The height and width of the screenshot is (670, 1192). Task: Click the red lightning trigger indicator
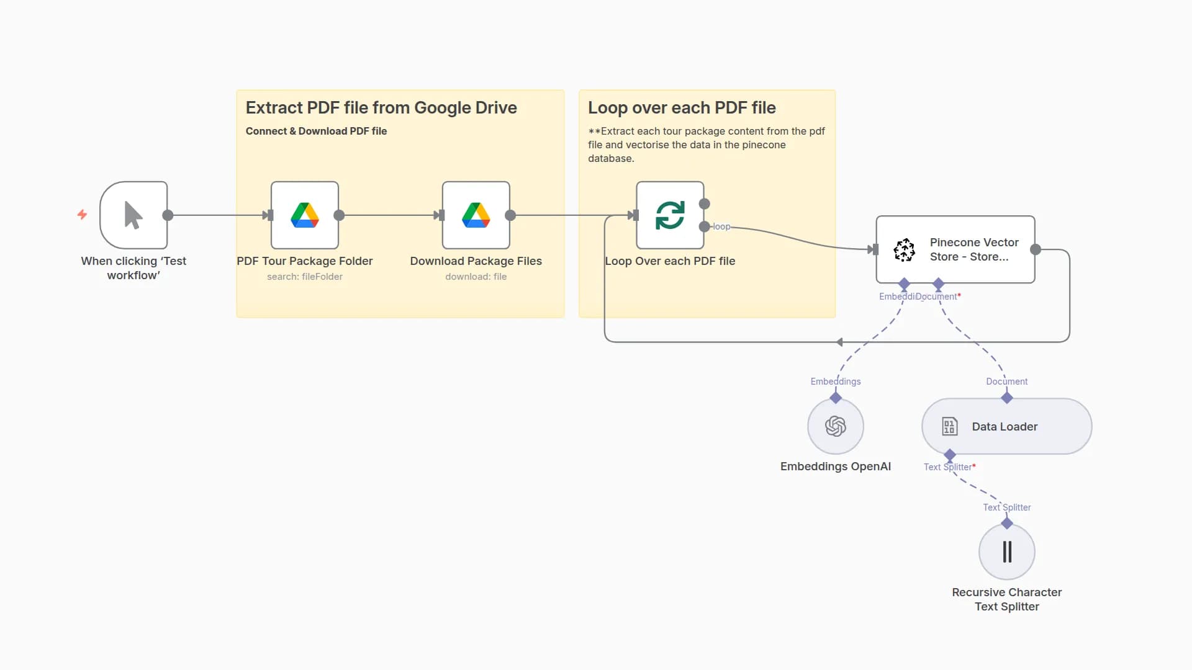tap(82, 215)
